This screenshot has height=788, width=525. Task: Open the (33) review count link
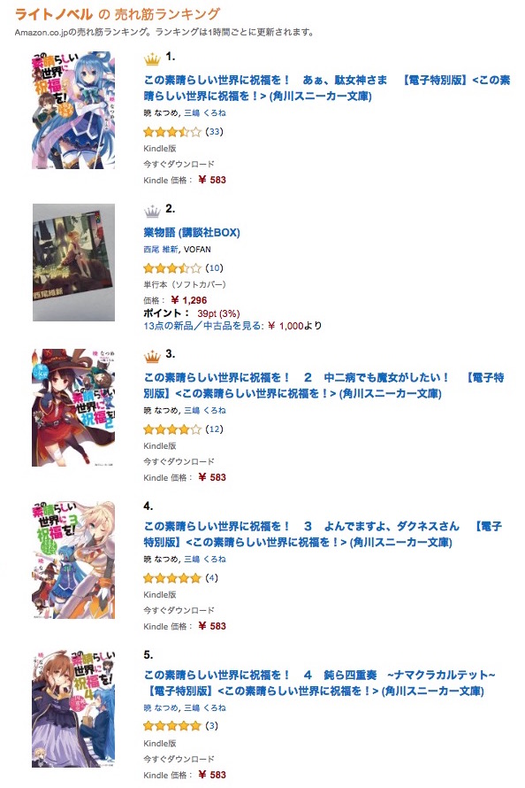214,132
